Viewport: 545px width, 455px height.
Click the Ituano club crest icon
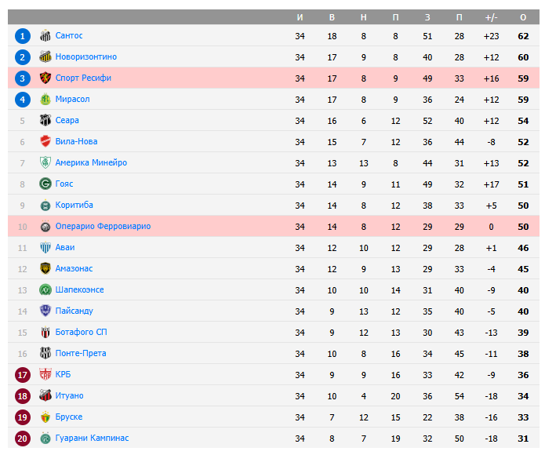click(45, 396)
